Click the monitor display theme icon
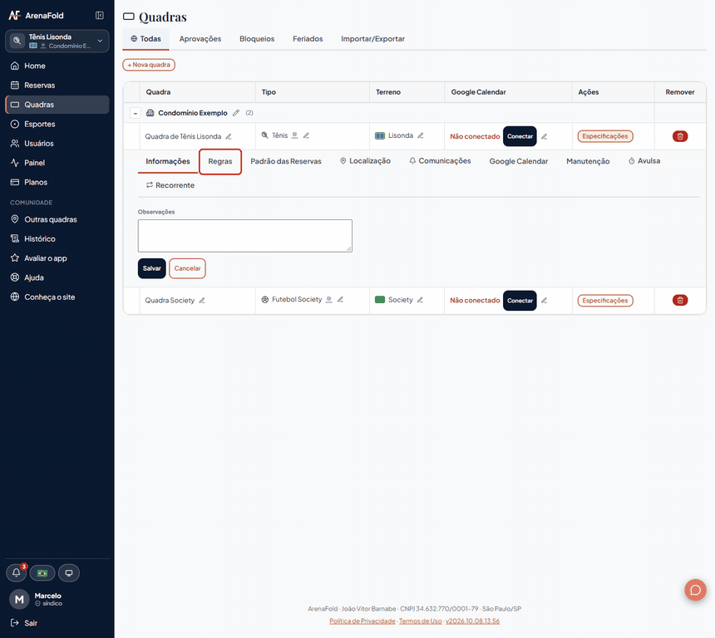Screen dimensions: 715x638 pos(69,573)
